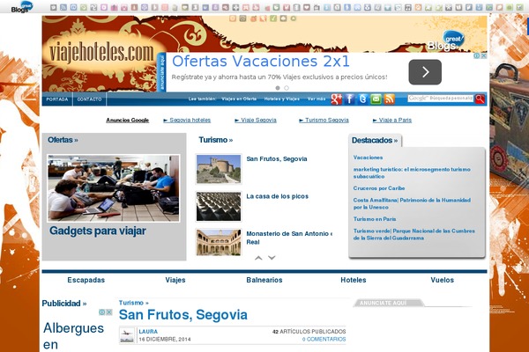Close the Albergues sidebar ad
The height and width of the screenshot is (352, 529).
109,312
